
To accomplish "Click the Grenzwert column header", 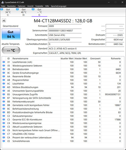I will (94, 58).
